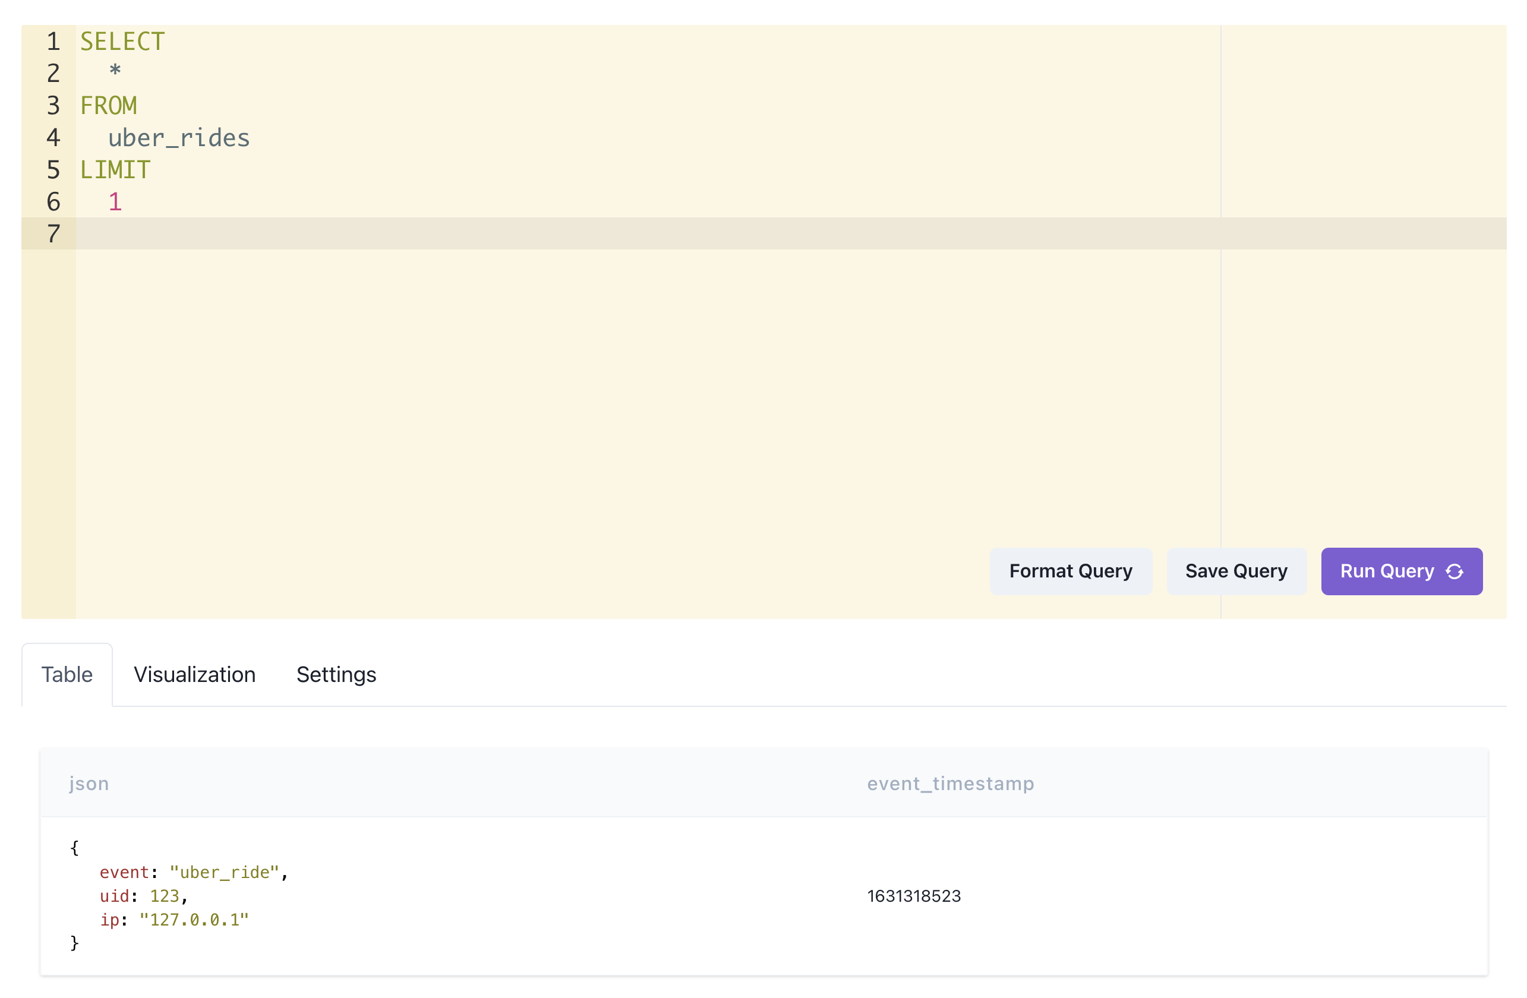Click the json column header
Viewport: 1527px width, 998px height.
[x=89, y=784]
